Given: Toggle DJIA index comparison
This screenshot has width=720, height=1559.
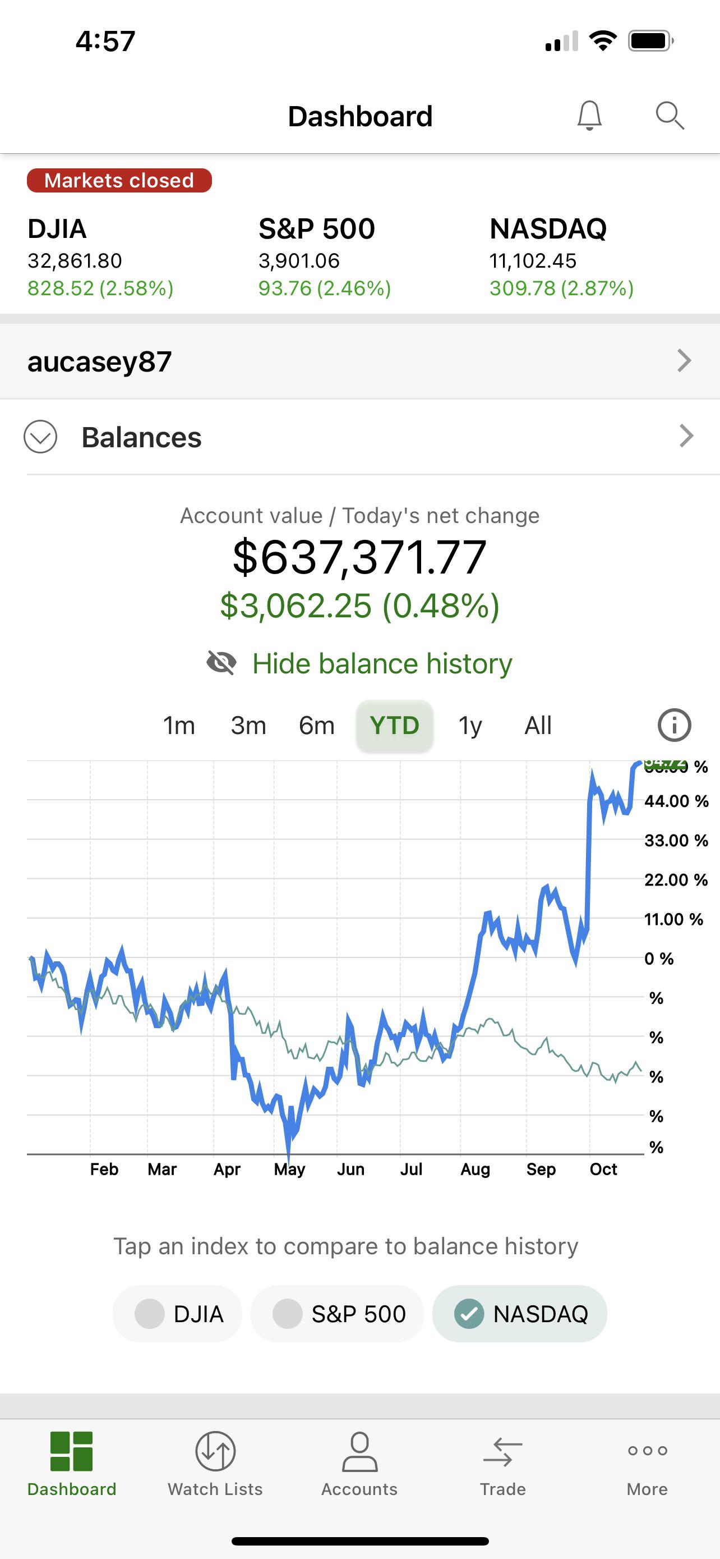Looking at the screenshot, I should [x=178, y=1314].
